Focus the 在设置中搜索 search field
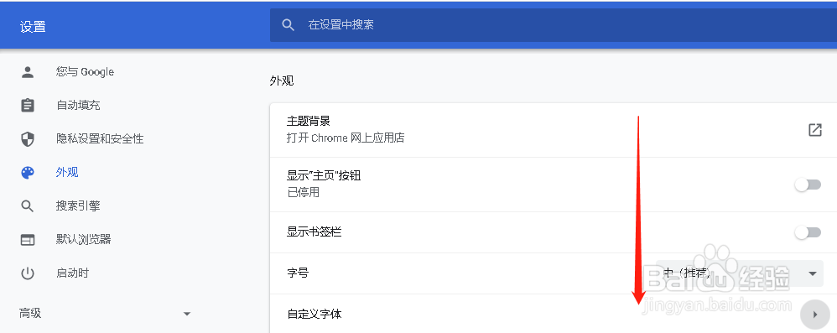Viewport: 837px width, 333px height. 554,24
